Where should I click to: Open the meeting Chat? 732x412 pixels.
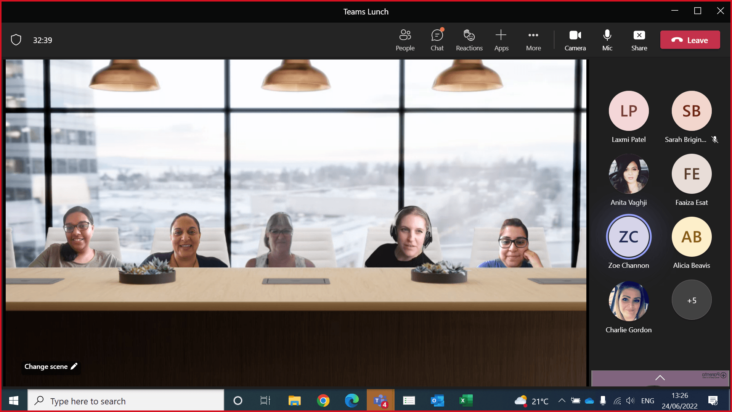pos(437,40)
